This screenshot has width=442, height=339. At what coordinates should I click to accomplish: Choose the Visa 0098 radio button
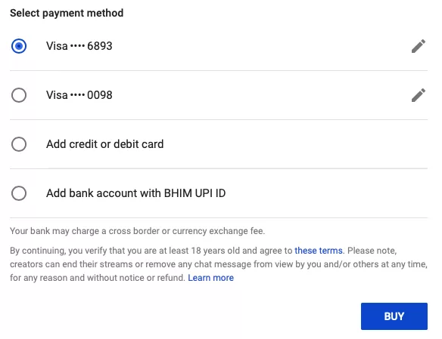(19, 95)
